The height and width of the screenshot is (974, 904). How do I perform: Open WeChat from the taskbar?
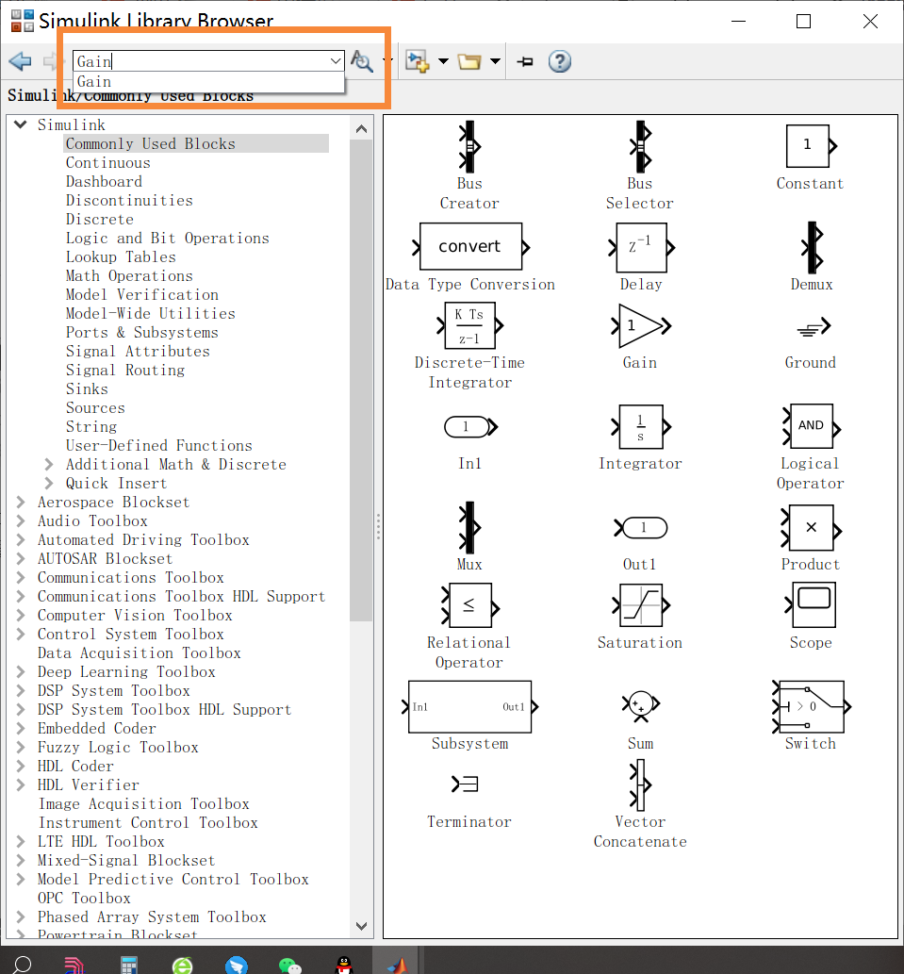290,965
